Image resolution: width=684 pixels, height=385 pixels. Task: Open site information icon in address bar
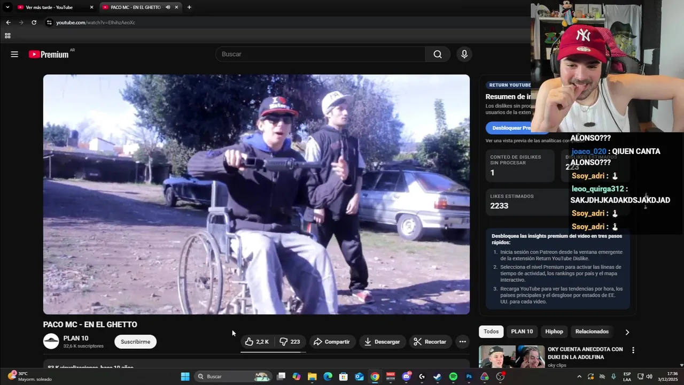click(49, 22)
